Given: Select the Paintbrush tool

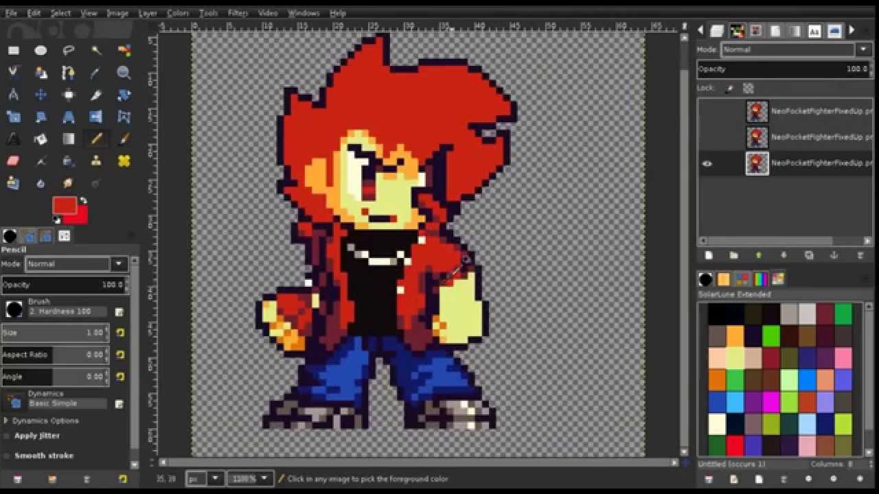Looking at the screenshot, I should 124,139.
